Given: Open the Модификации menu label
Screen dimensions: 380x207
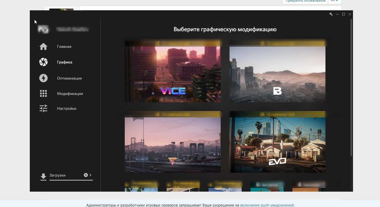Looking at the screenshot, I should tap(70, 94).
